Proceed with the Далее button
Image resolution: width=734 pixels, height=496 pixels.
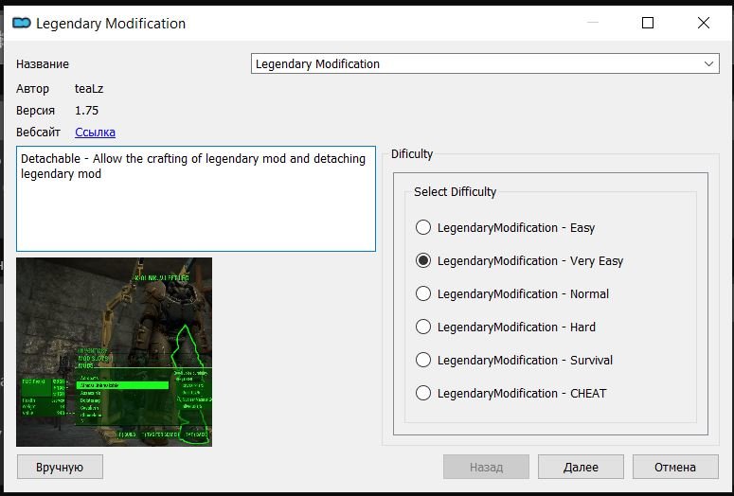pyautogui.click(x=581, y=467)
